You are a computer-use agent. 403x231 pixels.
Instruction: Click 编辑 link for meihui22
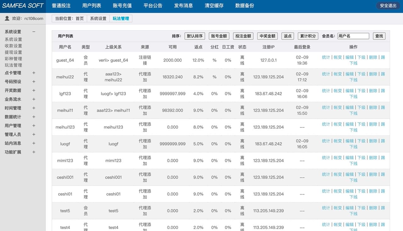click(349, 74)
